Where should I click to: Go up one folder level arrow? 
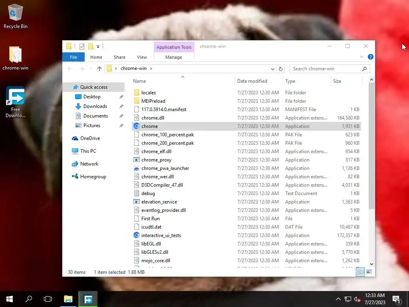[x=99, y=69]
